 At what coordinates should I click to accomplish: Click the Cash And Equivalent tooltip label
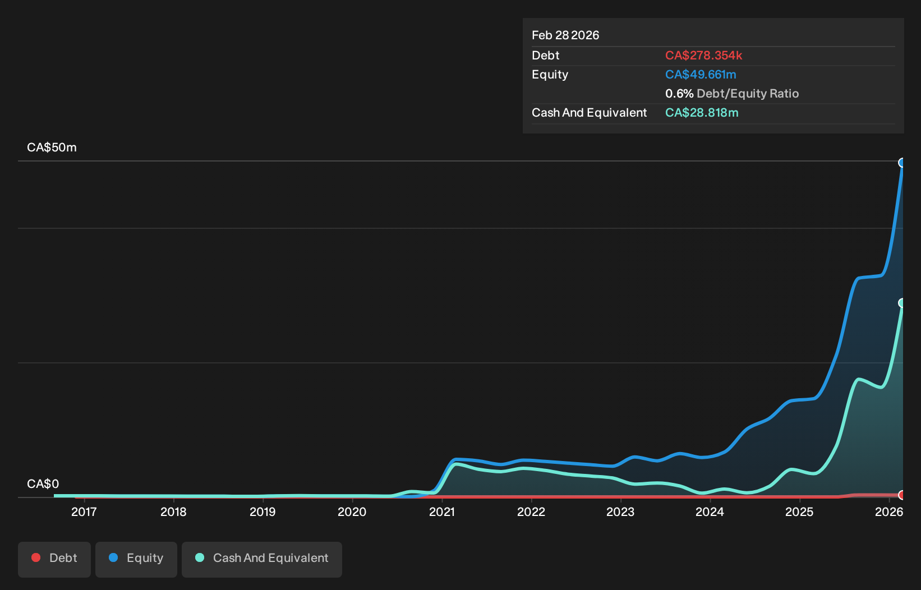589,113
